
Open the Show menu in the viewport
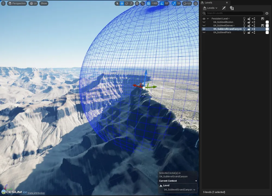tap(44, 3)
